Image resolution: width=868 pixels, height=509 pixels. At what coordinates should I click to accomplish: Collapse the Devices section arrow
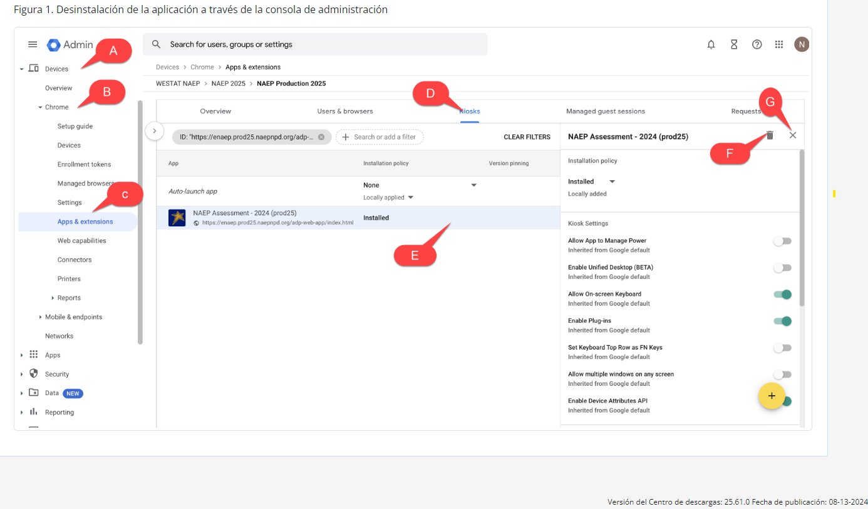click(22, 69)
